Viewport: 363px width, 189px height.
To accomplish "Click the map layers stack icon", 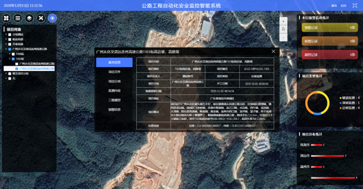I will (x=29, y=18).
